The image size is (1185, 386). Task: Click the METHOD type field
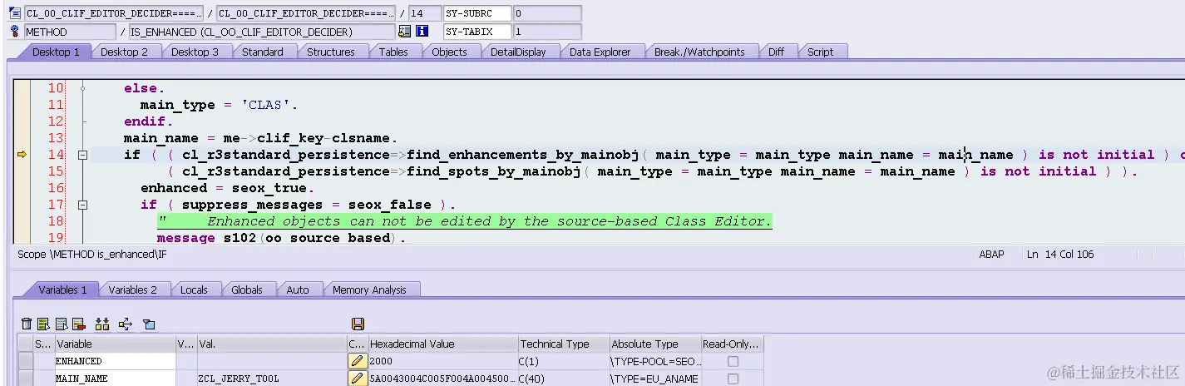pos(70,32)
